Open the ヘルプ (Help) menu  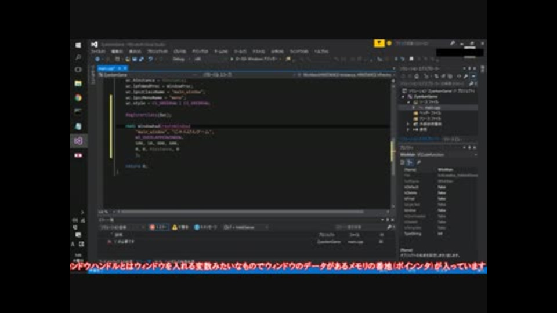(x=321, y=52)
